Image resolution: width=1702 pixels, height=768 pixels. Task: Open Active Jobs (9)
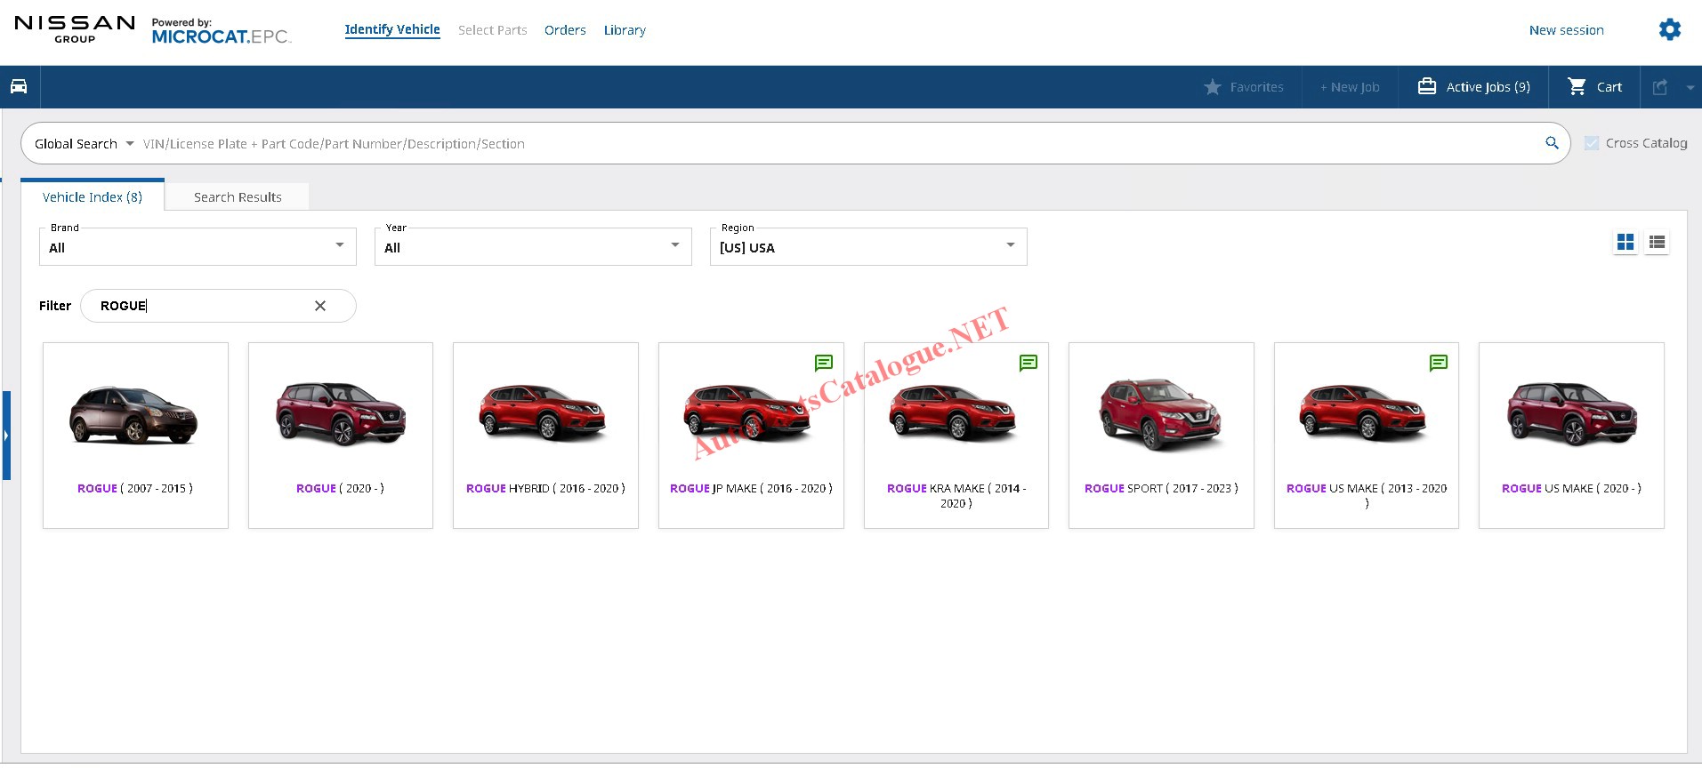tap(1473, 87)
